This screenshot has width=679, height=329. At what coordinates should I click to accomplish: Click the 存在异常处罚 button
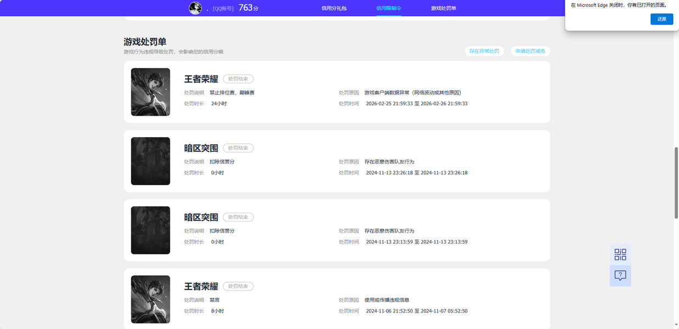click(484, 51)
